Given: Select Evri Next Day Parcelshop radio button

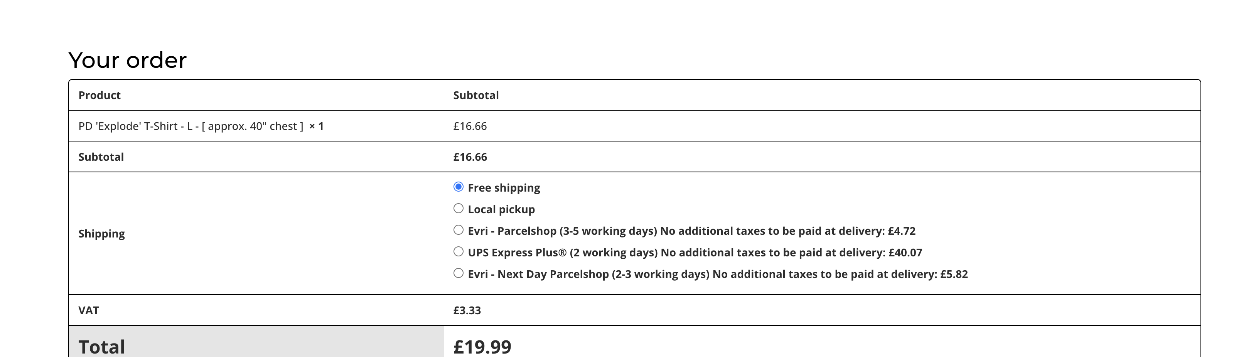Looking at the screenshot, I should coord(458,273).
